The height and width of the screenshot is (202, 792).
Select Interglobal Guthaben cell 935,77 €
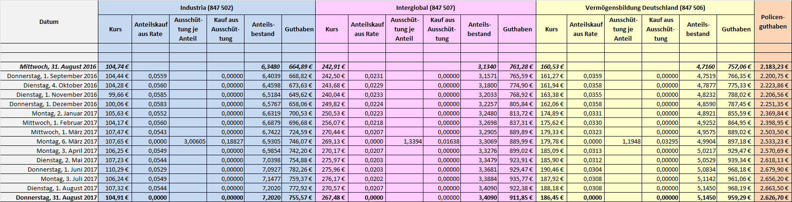[x=517, y=179]
